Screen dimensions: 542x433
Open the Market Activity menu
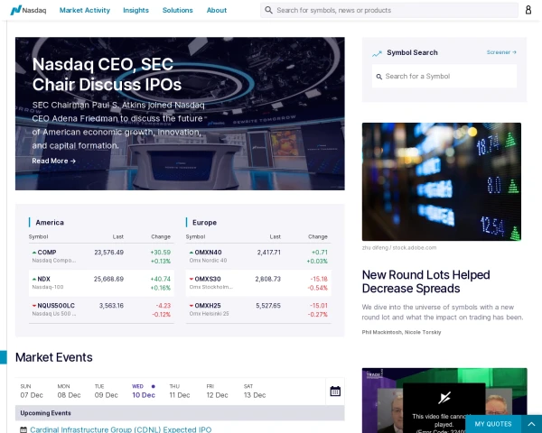click(85, 10)
